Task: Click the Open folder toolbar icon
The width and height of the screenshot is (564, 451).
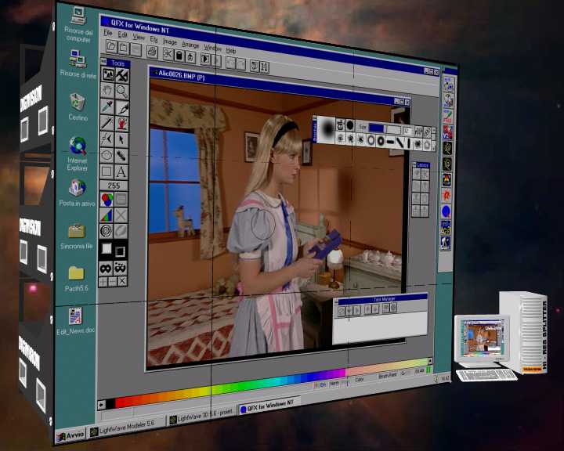Action: click(112, 45)
